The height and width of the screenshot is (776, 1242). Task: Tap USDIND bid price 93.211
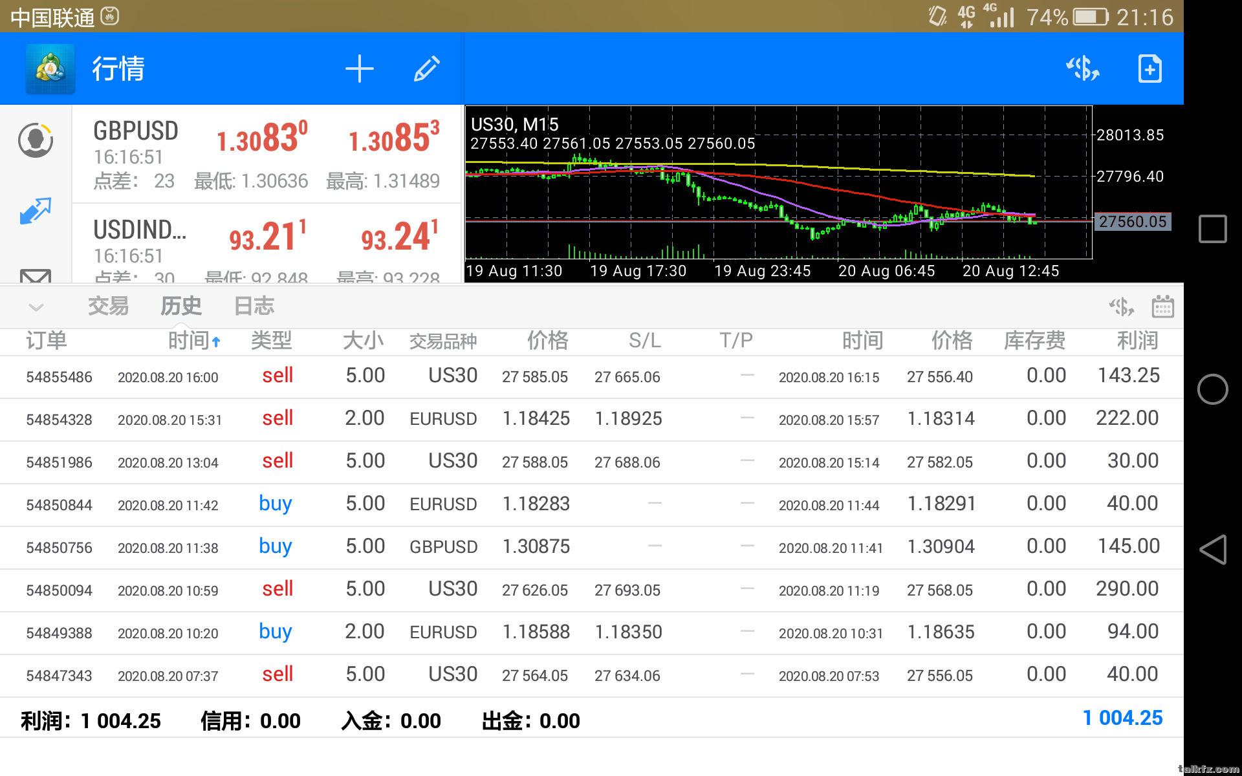268,237
